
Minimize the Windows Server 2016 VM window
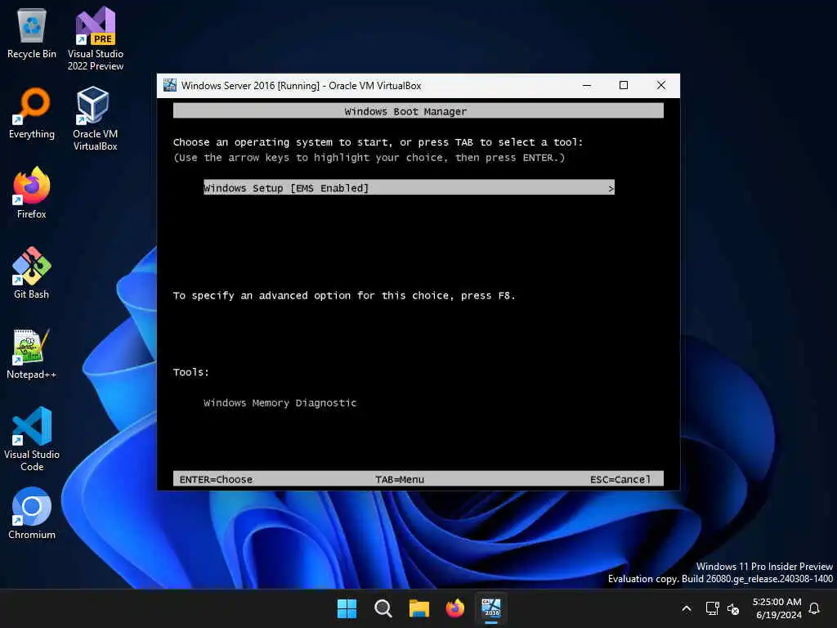[587, 85]
